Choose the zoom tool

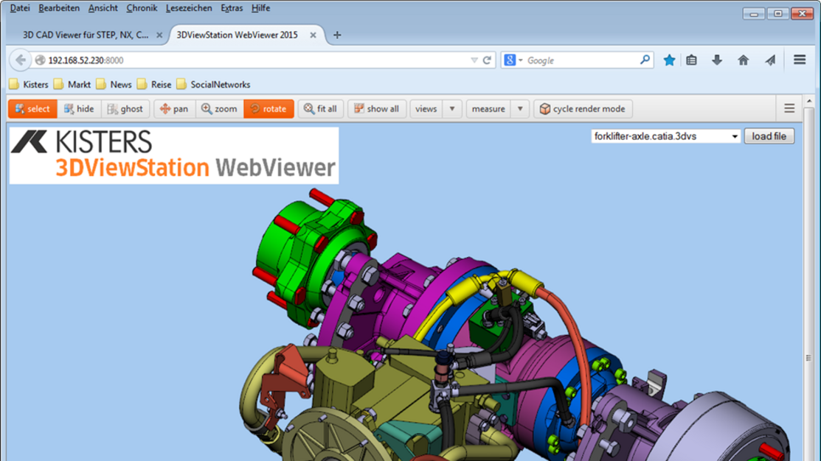tap(219, 109)
